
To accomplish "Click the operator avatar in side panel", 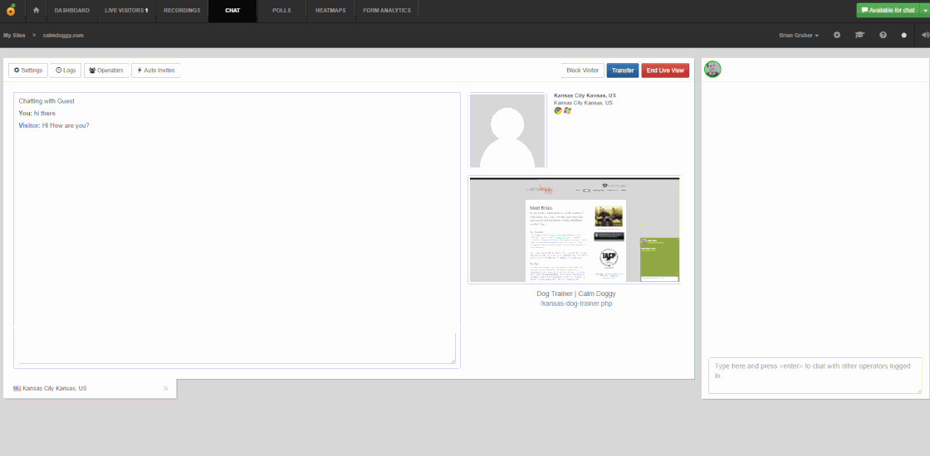I will tap(712, 70).
